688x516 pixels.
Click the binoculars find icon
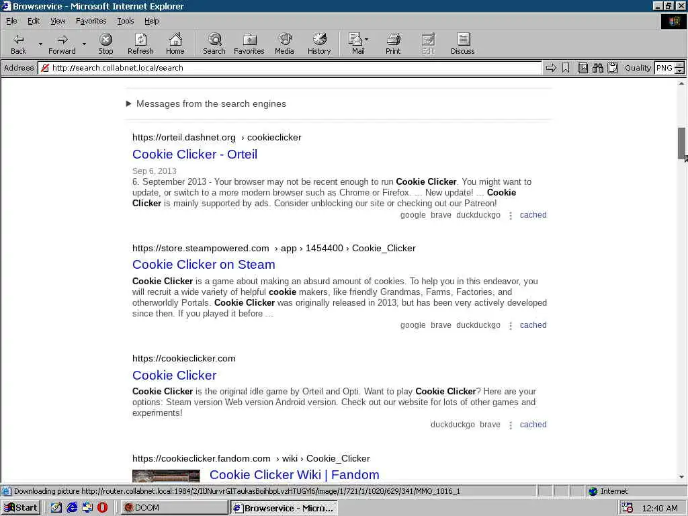point(597,68)
